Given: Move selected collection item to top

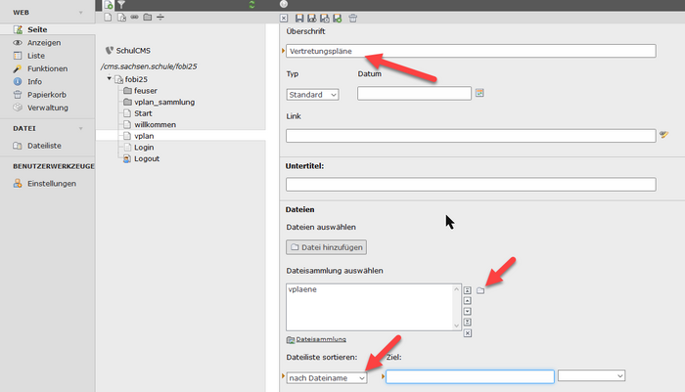Looking at the screenshot, I should (x=468, y=289).
